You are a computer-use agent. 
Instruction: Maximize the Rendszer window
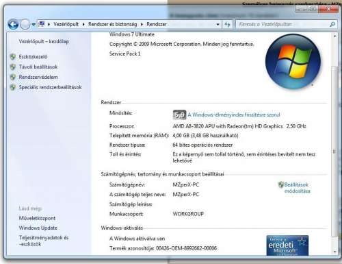313,9
